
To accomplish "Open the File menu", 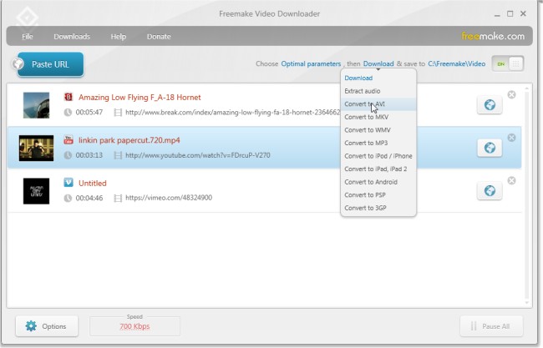I will pos(28,37).
